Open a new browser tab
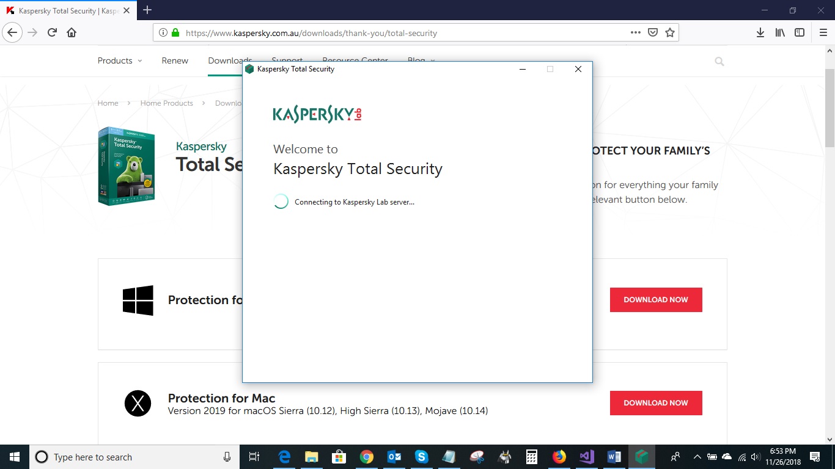835x469 pixels. pyautogui.click(x=147, y=10)
